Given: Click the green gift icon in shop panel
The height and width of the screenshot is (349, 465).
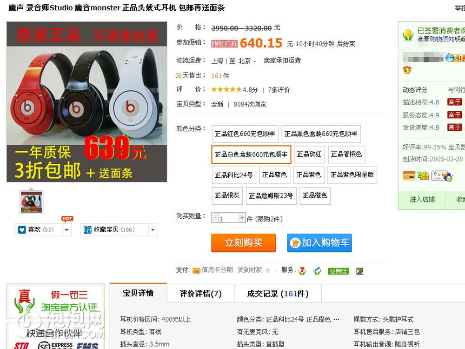Looking at the screenshot, I should 423,176.
